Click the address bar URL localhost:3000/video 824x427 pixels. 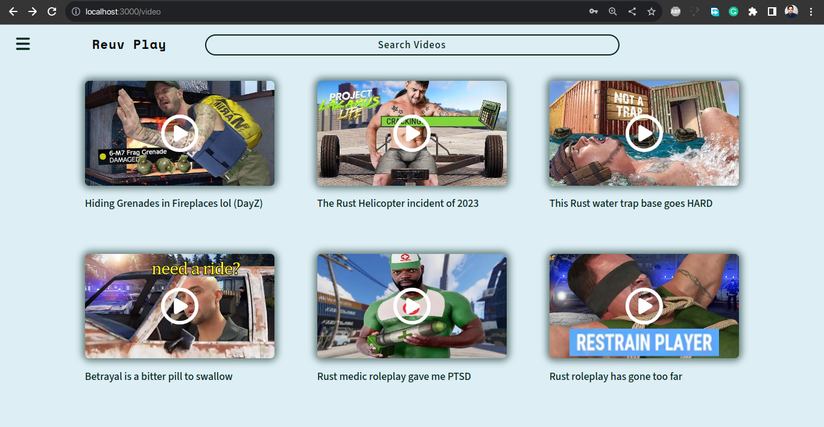(123, 11)
